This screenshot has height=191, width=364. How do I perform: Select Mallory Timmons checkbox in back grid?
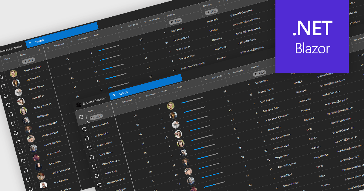(x=11, y=114)
